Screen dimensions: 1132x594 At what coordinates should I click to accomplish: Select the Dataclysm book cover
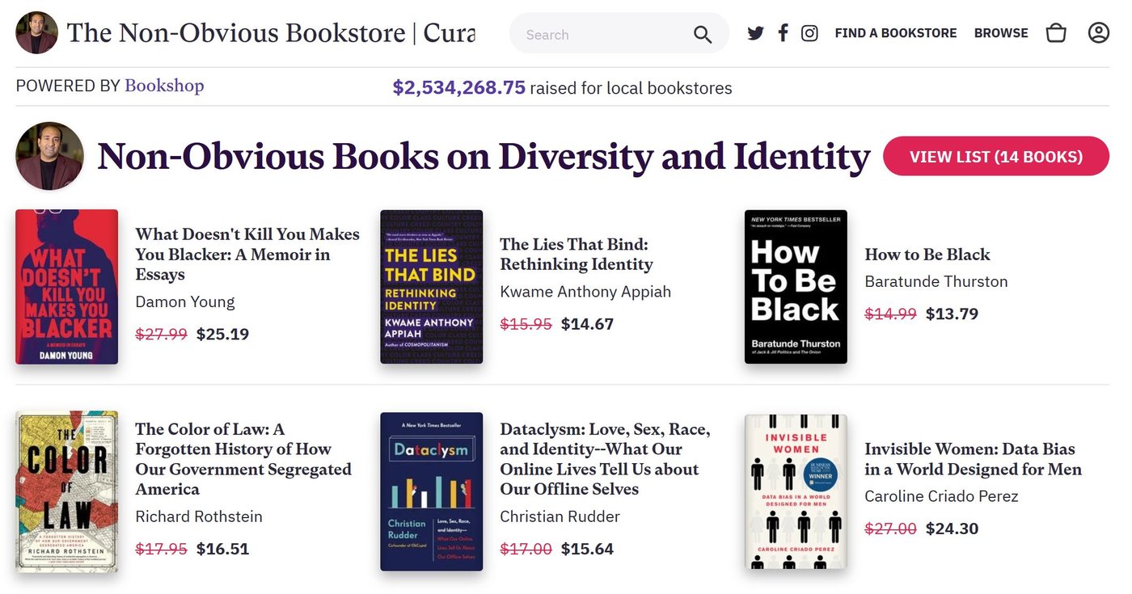coord(432,491)
